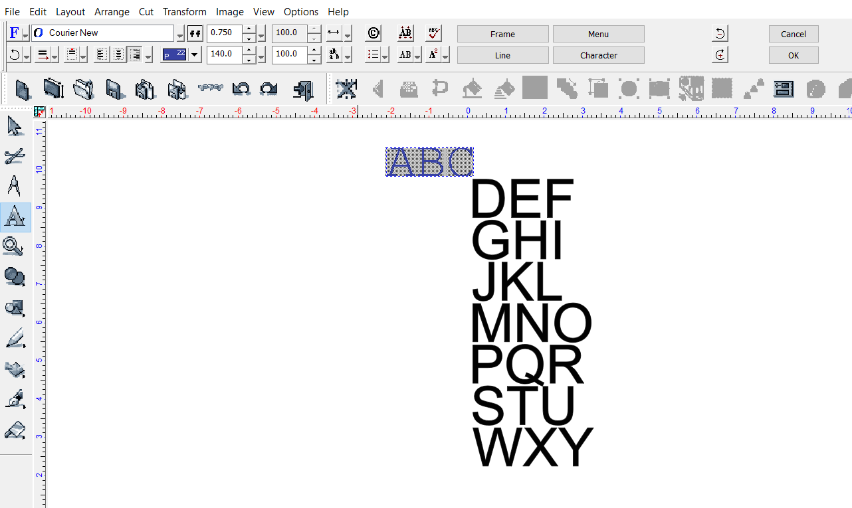The width and height of the screenshot is (852, 508).
Task: Open the Arrange menu
Action: click(x=112, y=12)
